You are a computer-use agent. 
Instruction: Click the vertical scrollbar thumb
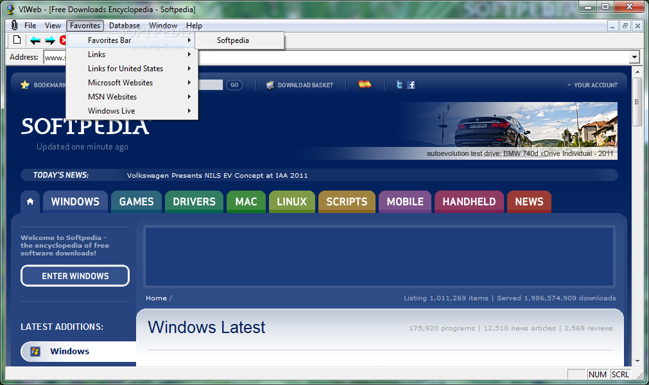[637, 102]
